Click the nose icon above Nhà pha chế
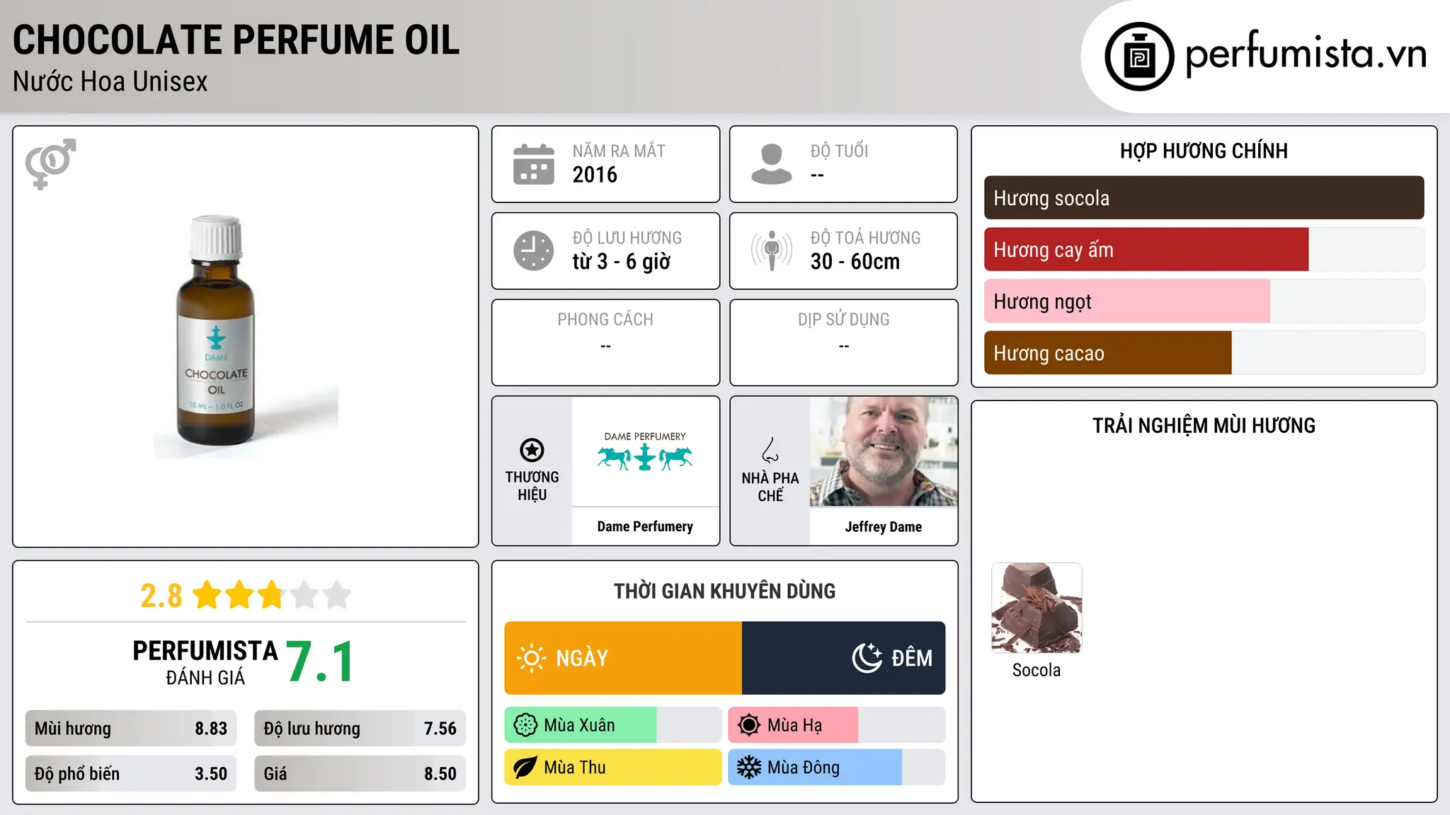 pyautogui.click(x=770, y=450)
